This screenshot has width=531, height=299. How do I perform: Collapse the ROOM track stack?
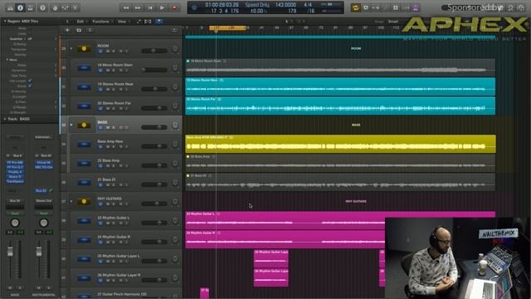tap(71, 49)
